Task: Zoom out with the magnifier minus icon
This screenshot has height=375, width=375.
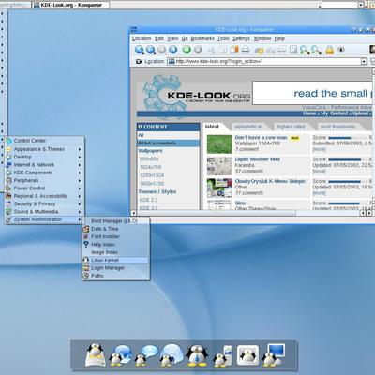Action: [x=316, y=50]
